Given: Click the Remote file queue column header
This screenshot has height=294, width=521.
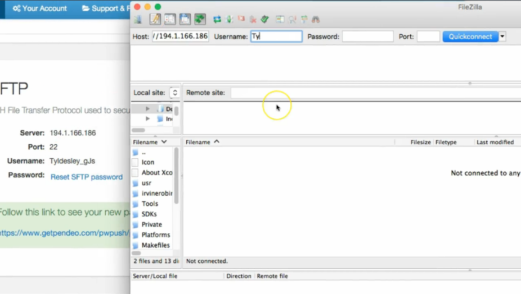Looking at the screenshot, I should tap(272, 276).
